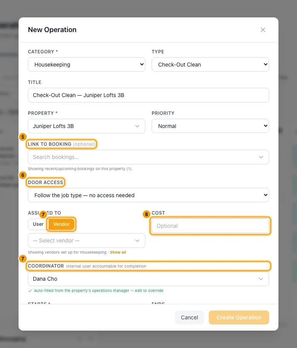Click the Cost input field

click(x=210, y=226)
